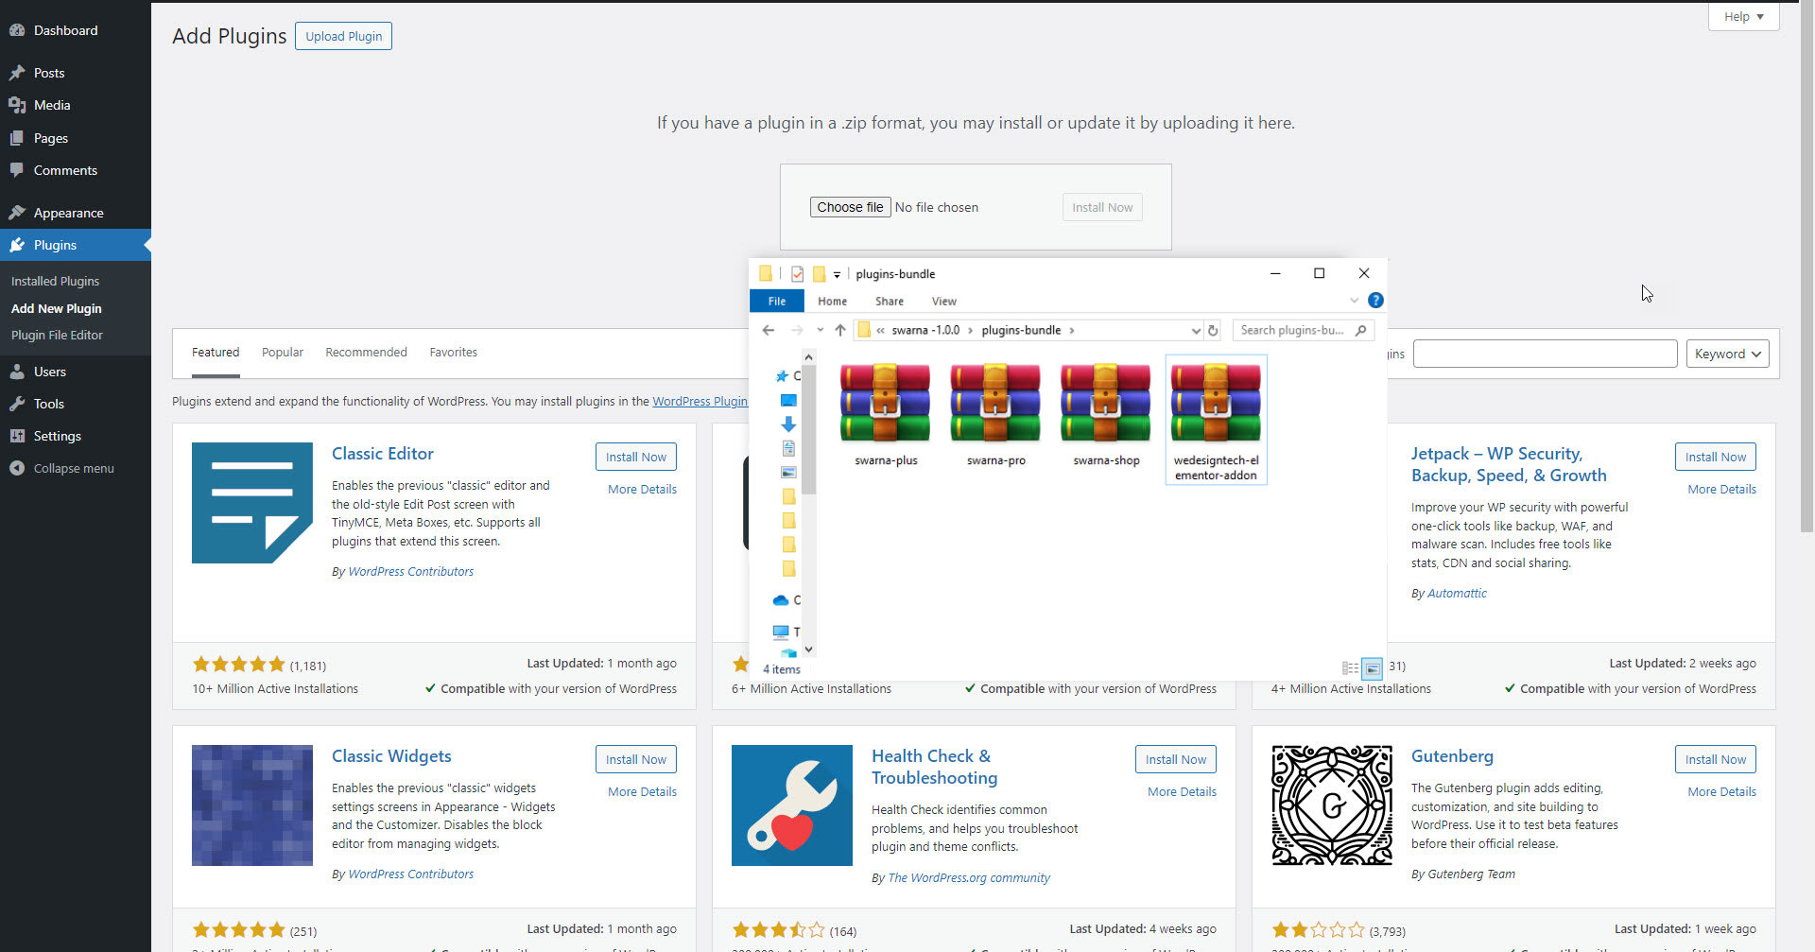The image size is (1815, 952).
Task: Click the Choose file button
Action: [850, 207]
